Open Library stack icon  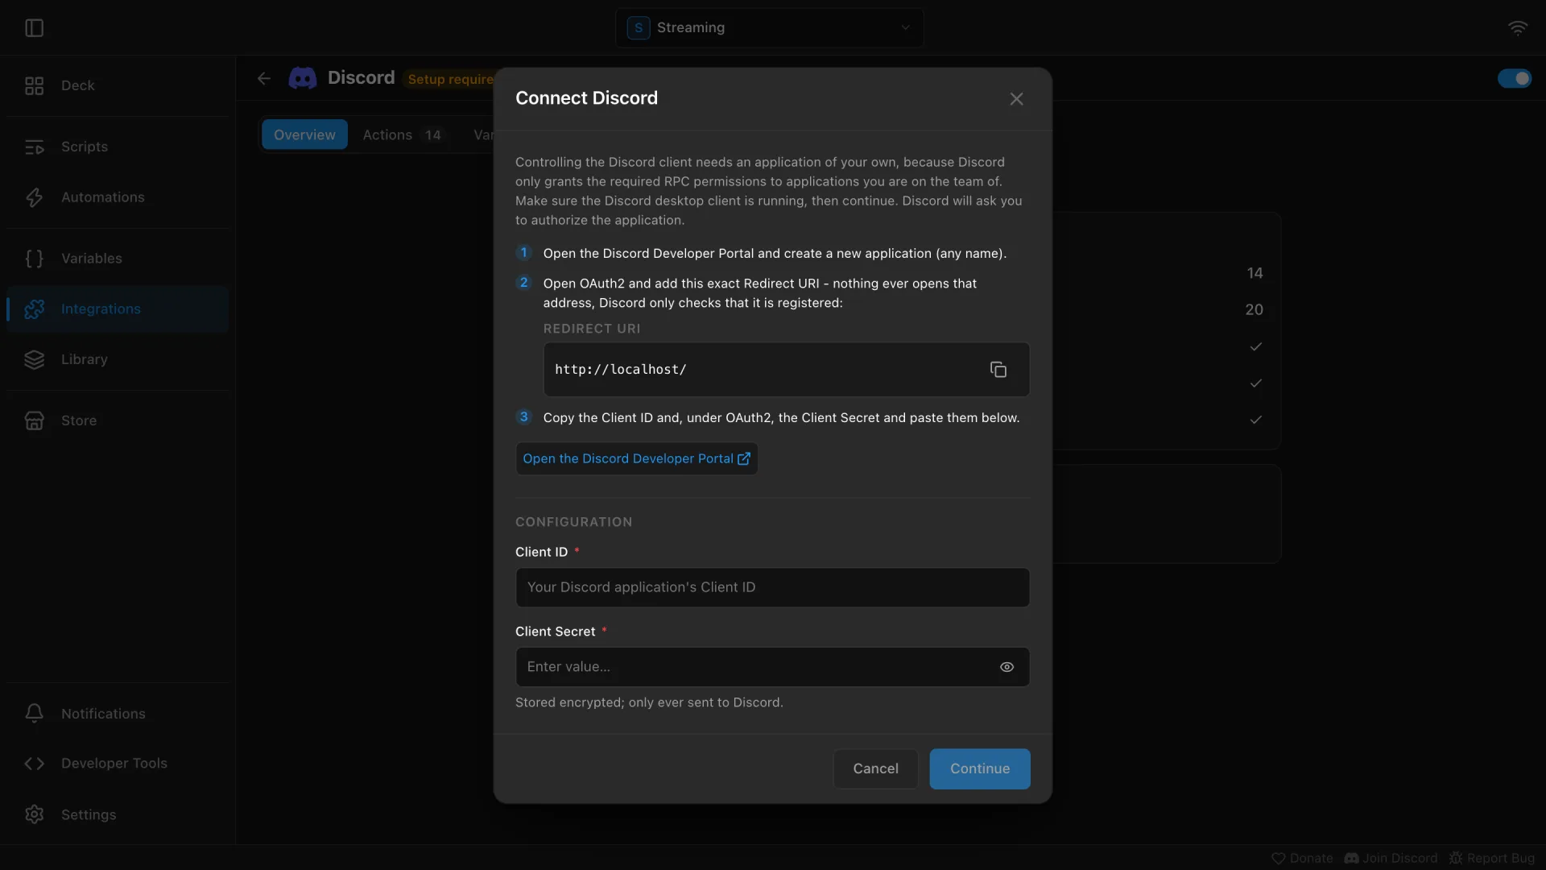(34, 359)
